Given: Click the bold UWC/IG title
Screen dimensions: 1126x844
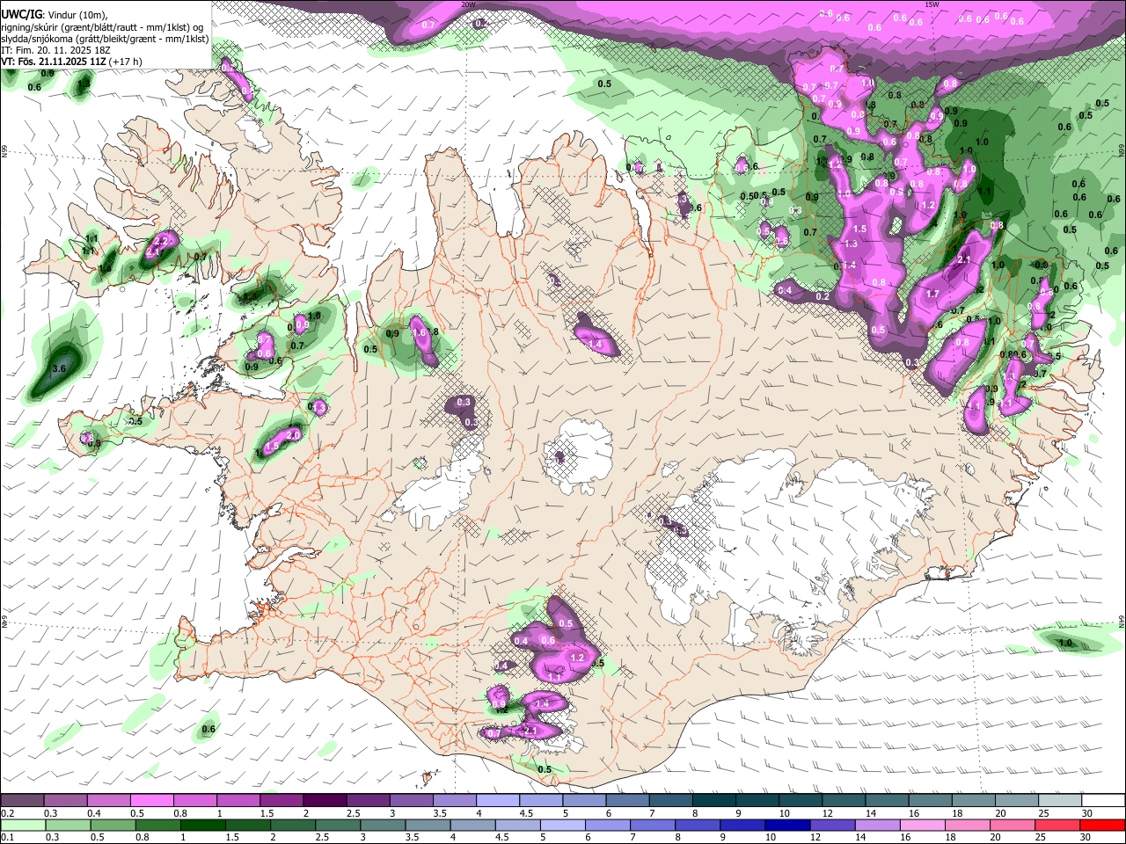Looking at the screenshot, I should [21, 13].
